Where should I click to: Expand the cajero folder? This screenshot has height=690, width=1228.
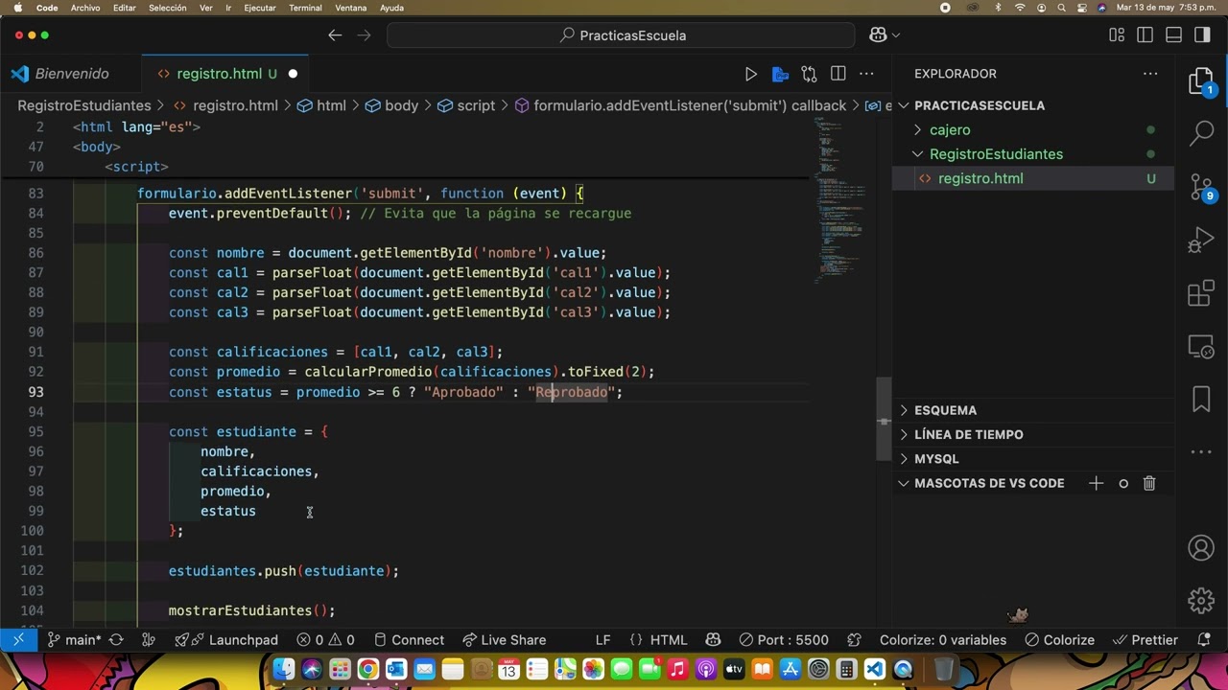coord(950,130)
